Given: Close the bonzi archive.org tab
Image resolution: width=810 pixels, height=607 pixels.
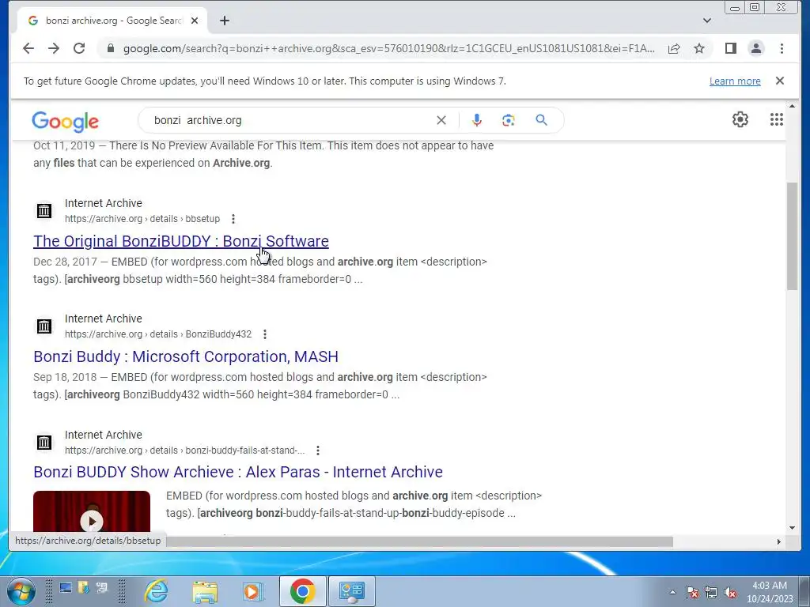Looking at the screenshot, I should (195, 21).
